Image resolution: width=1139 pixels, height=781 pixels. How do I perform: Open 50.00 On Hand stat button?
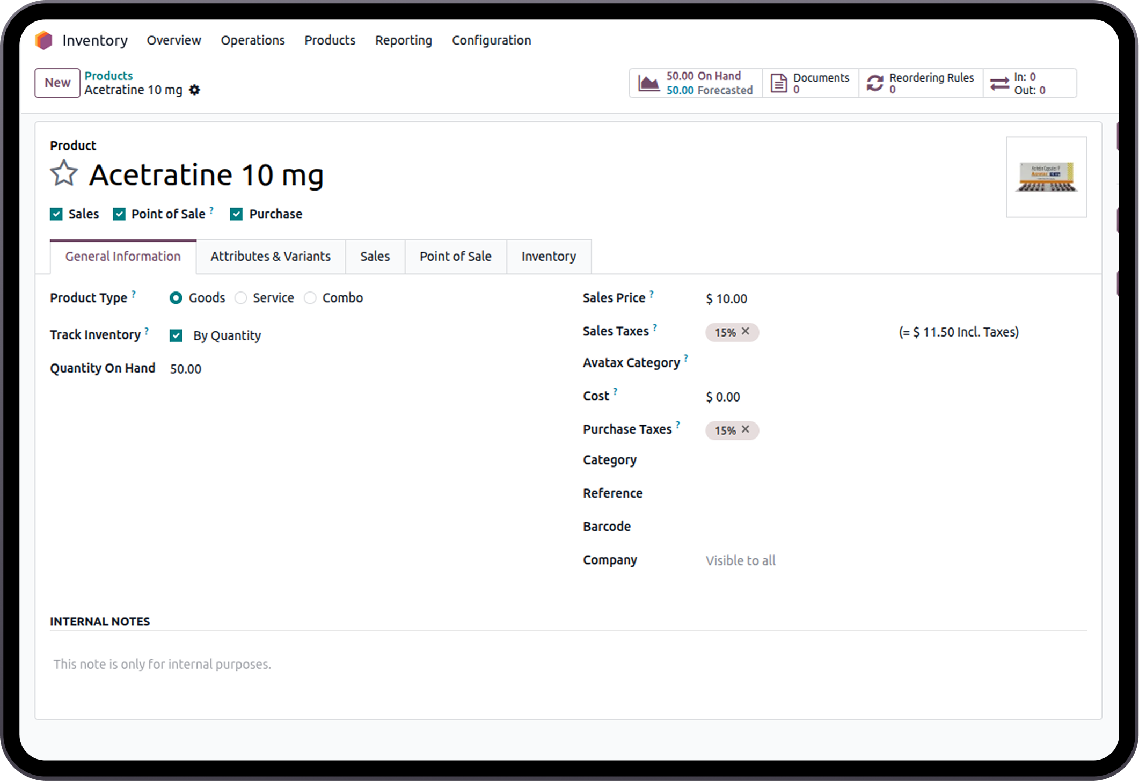pos(696,83)
